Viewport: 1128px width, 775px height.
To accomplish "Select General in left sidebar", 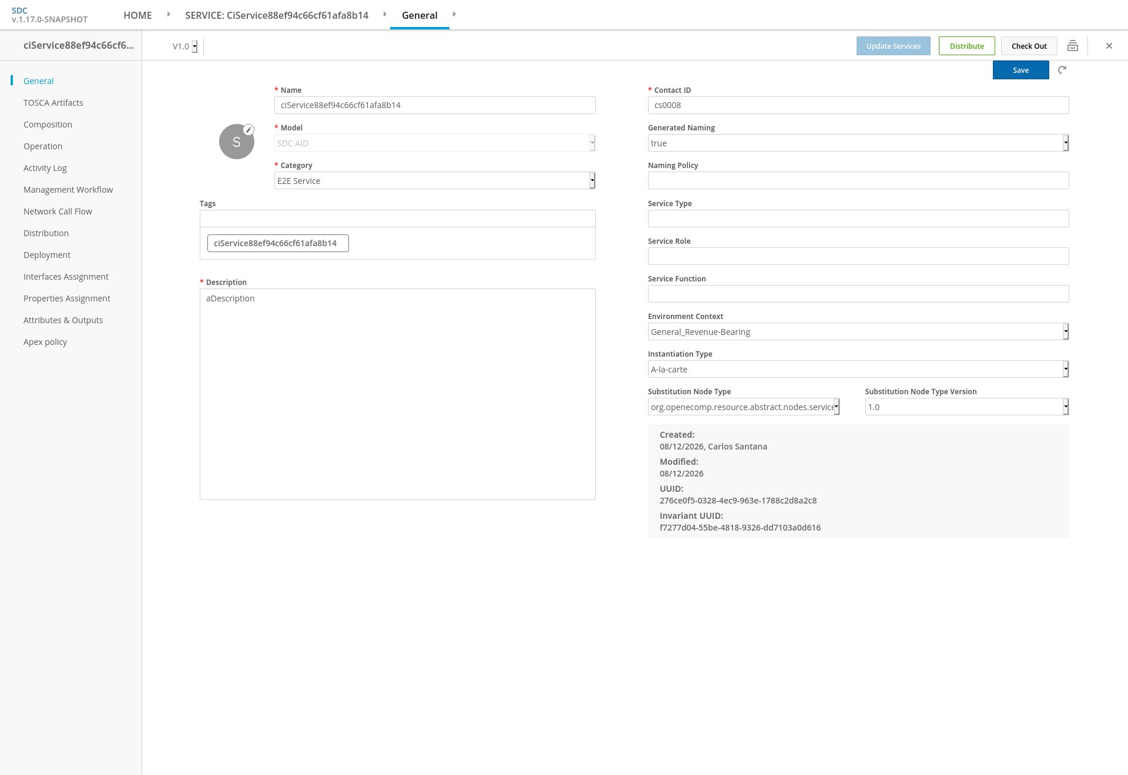I will click(x=39, y=81).
